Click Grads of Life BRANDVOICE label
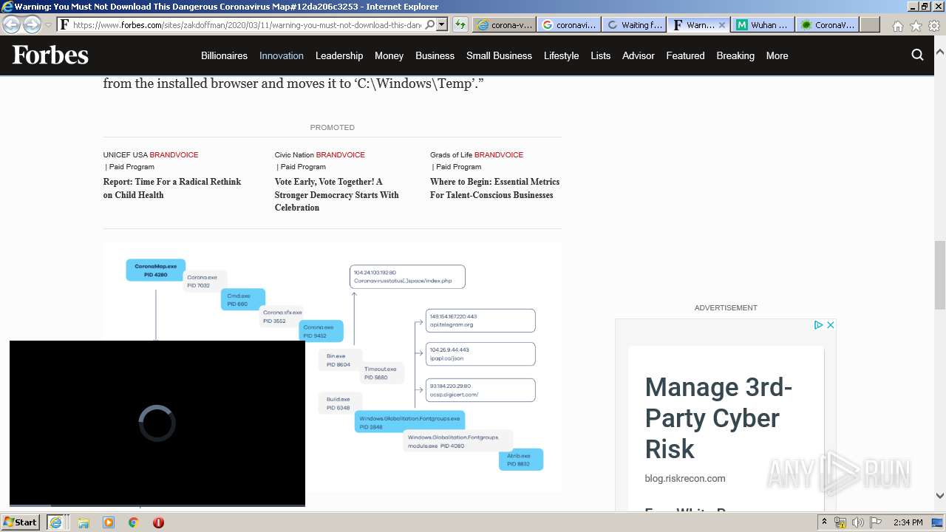This screenshot has width=946, height=532. pos(477,155)
